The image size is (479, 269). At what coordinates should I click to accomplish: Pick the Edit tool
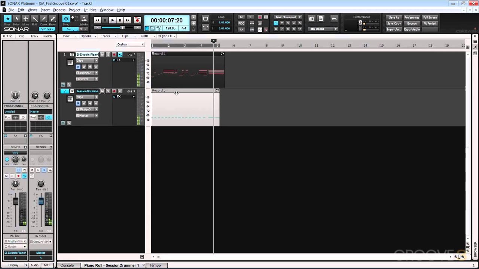point(34,19)
